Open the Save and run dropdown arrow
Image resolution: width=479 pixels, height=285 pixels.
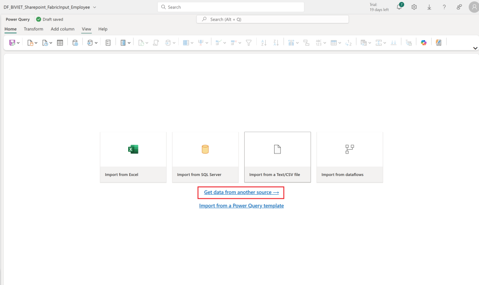coord(18,43)
